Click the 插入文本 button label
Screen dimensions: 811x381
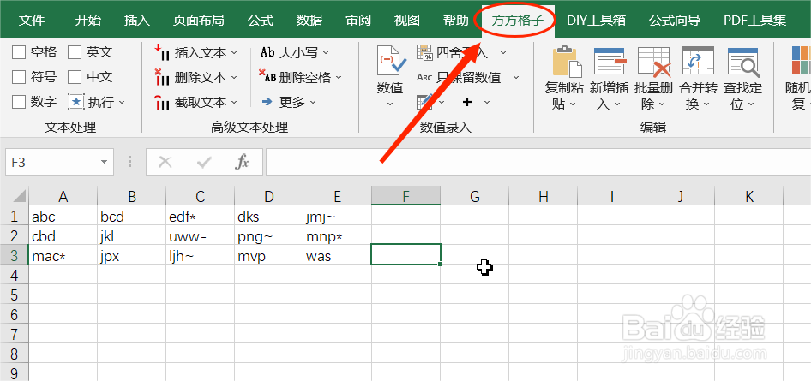coord(201,53)
